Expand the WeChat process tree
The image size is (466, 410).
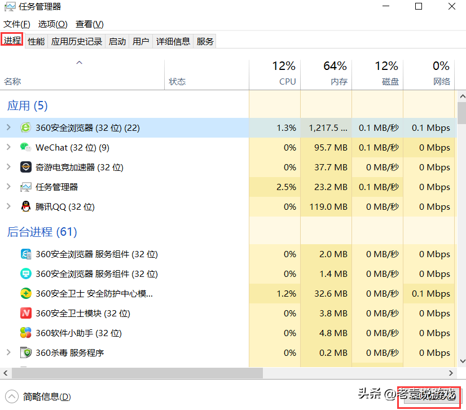point(8,148)
